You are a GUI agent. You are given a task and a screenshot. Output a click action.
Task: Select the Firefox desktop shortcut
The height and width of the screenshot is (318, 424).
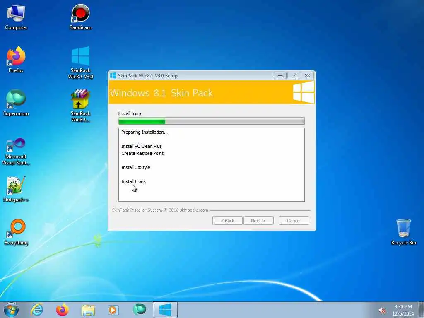pos(16,60)
